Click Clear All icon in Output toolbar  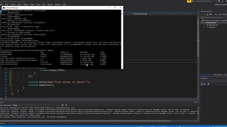(63, 105)
